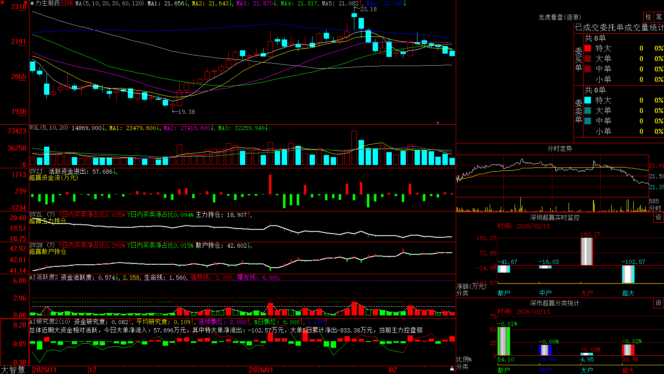Click the dark red 中单 buy-order swatch
The image size is (664, 374).
click(x=588, y=69)
